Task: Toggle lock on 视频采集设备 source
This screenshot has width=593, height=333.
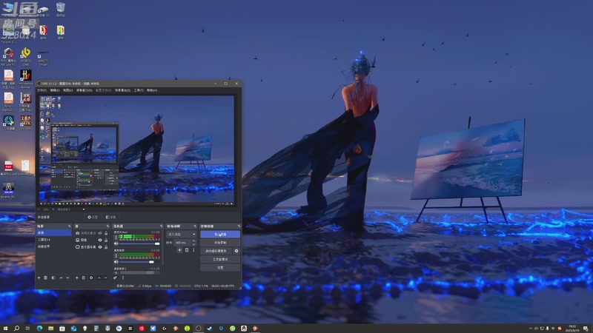Action: [106, 233]
